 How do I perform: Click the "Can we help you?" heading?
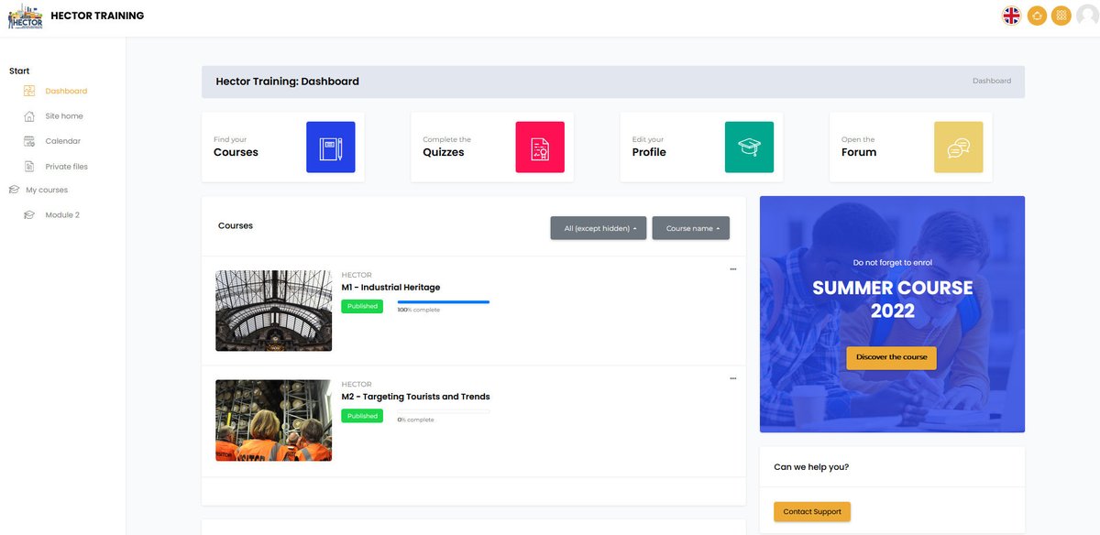point(811,467)
